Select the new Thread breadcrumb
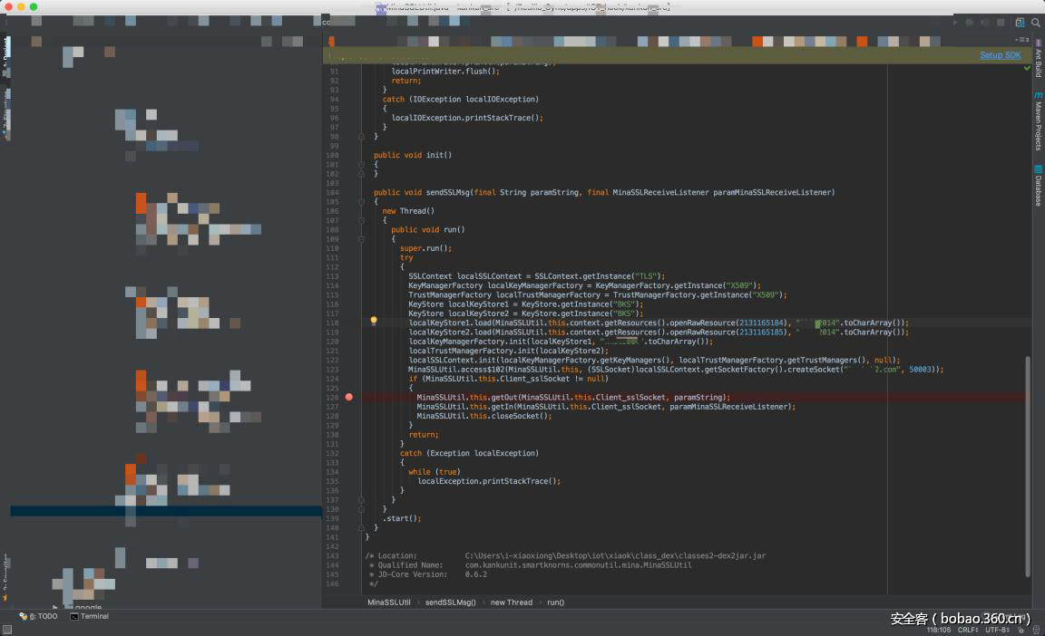1045x636 pixels. (x=512, y=602)
